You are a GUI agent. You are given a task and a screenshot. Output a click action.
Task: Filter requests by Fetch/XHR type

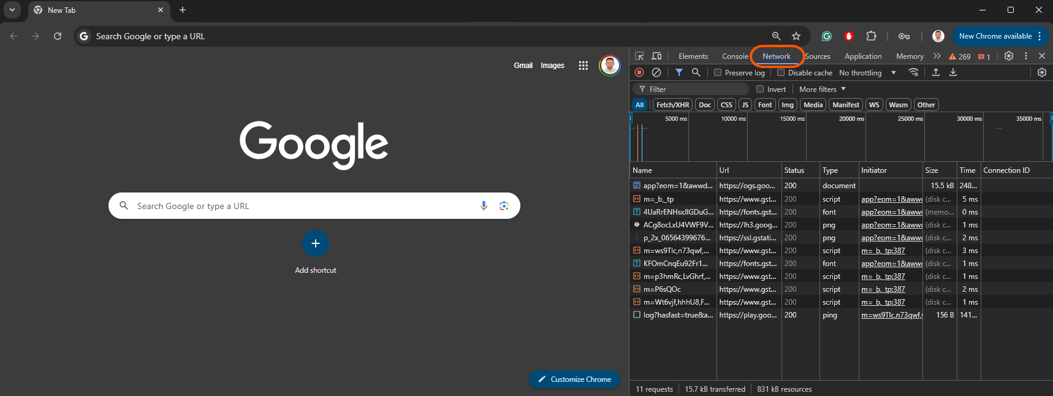(672, 105)
